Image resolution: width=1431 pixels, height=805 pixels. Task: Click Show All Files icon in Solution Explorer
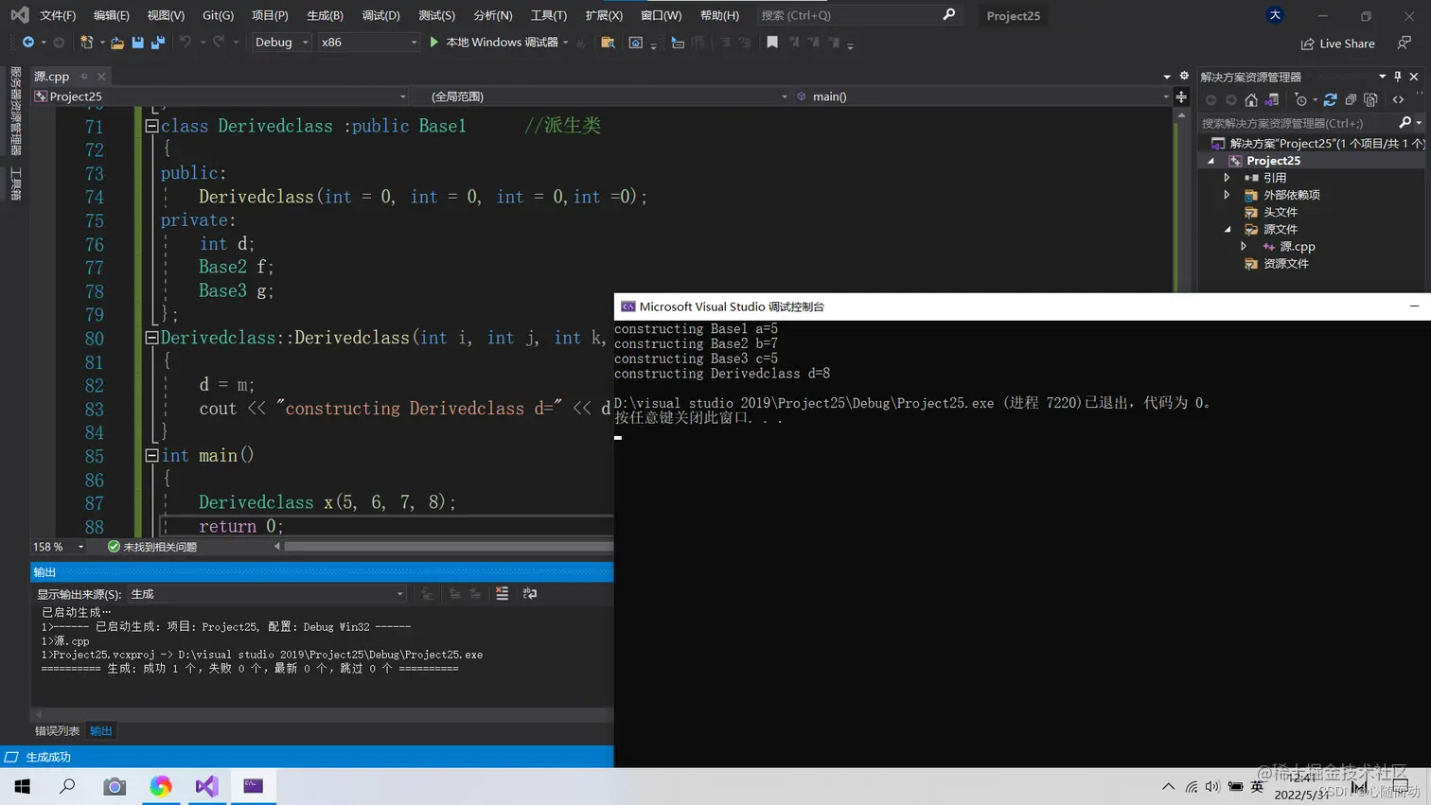[1370, 100]
